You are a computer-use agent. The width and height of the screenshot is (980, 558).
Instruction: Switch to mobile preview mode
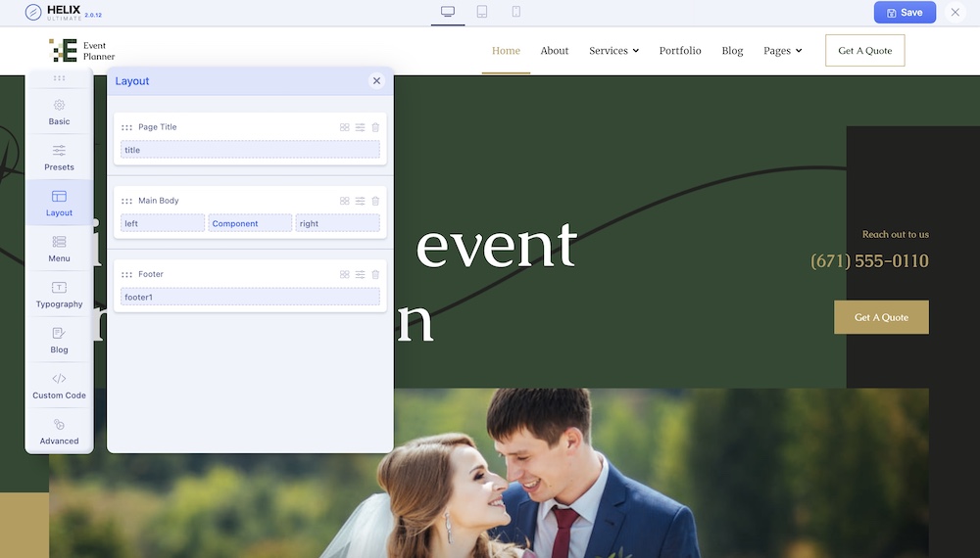516,12
